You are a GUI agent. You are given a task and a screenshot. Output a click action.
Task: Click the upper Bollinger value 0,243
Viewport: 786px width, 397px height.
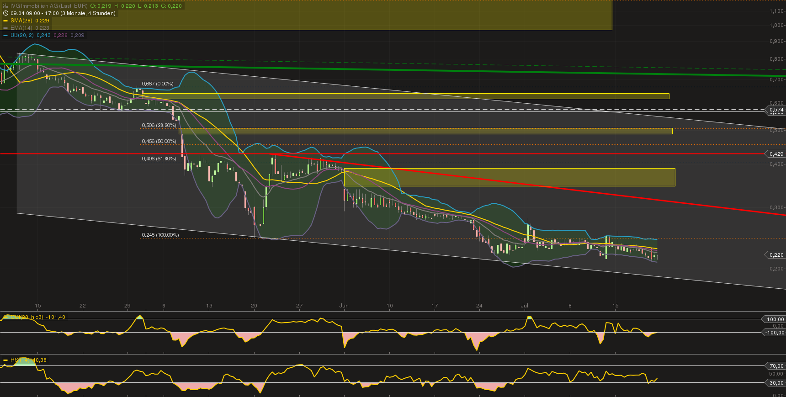[x=44, y=35]
